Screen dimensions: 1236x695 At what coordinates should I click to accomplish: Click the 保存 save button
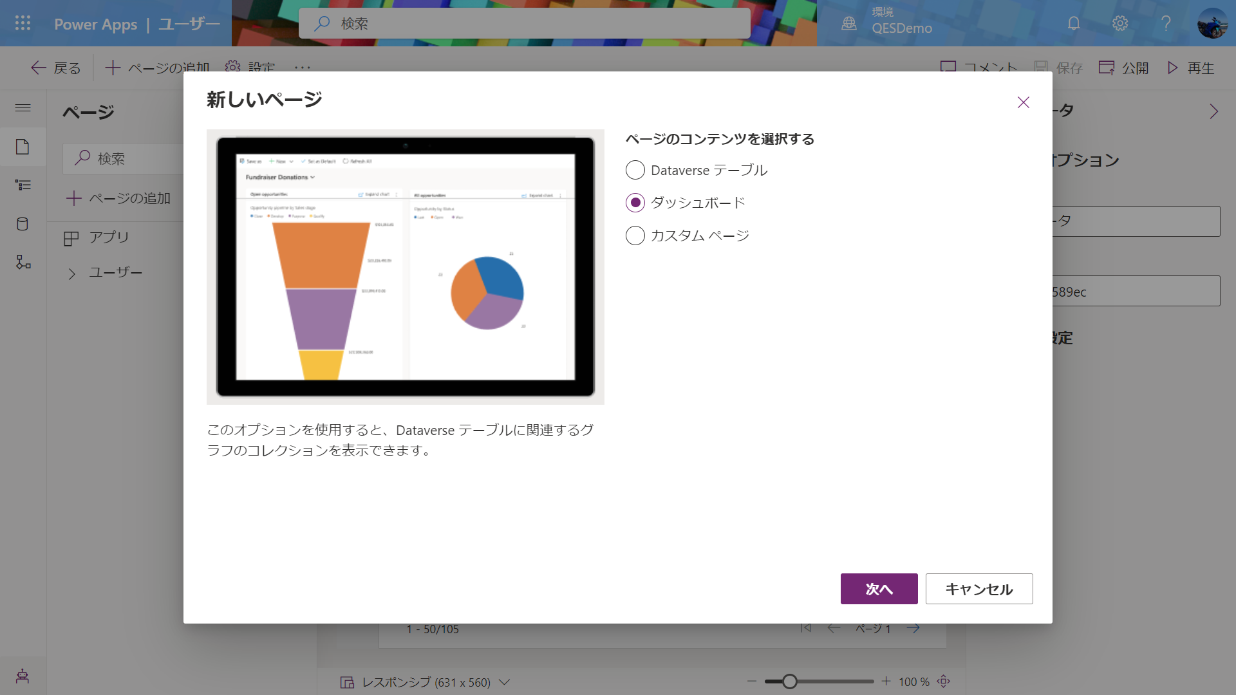point(1058,68)
